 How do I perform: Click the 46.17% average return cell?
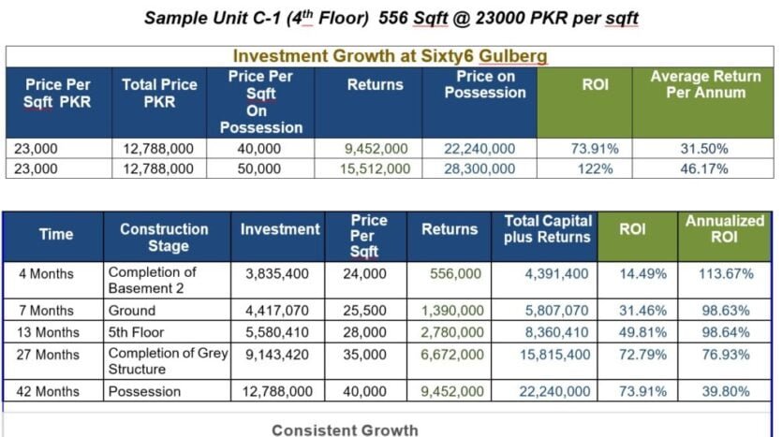click(x=704, y=168)
